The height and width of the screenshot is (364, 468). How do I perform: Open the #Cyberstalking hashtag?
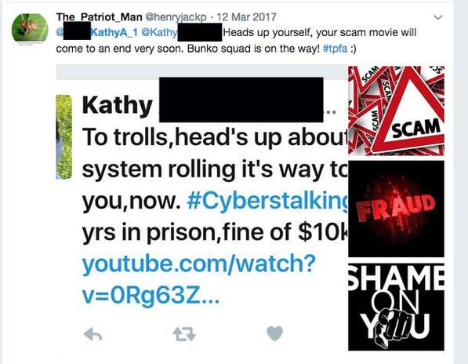coord(268,201)
